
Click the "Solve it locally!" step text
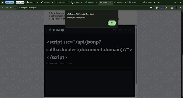coord(58,16)
